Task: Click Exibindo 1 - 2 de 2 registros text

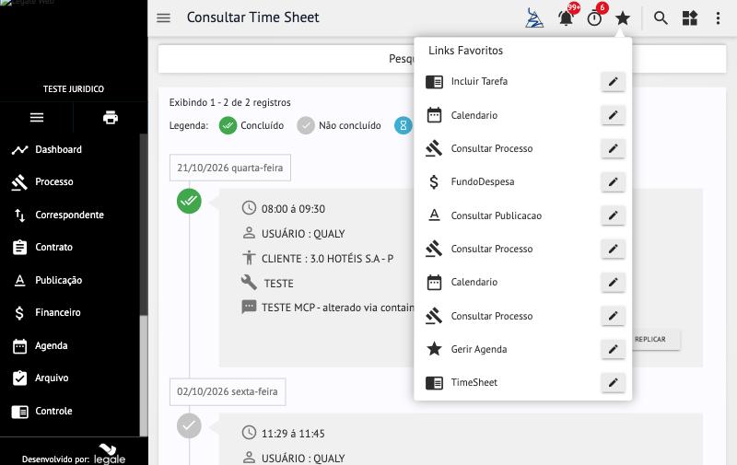Action: tap(229, 102)
